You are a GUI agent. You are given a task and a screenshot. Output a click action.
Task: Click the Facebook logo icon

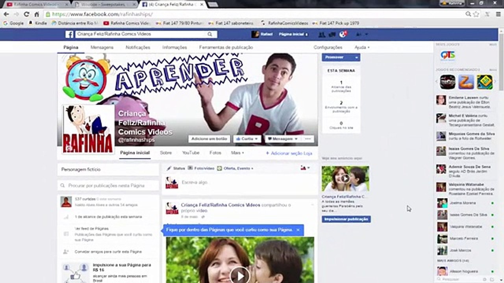[x=69, y=35]
